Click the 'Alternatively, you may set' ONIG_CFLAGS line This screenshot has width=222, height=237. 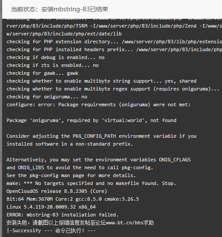(99, 160)
